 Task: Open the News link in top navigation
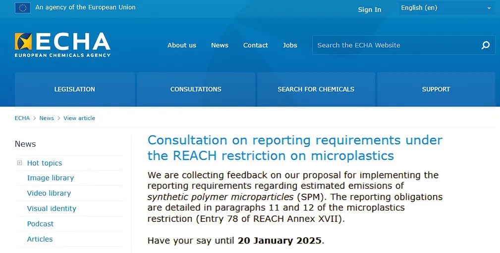220,45
